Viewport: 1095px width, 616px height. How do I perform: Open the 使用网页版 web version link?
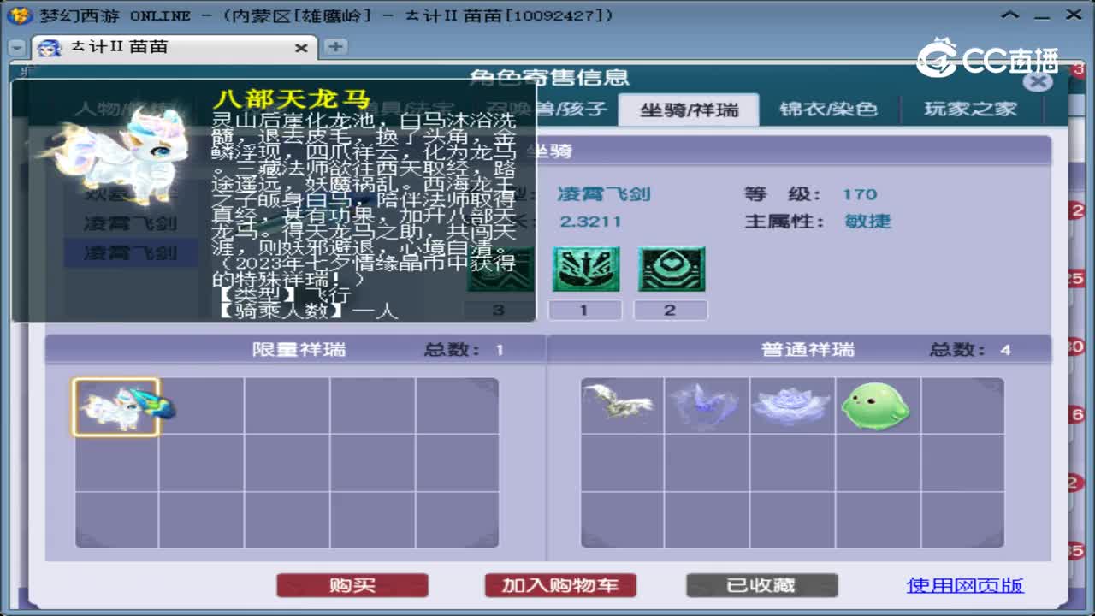pos(965,585)
